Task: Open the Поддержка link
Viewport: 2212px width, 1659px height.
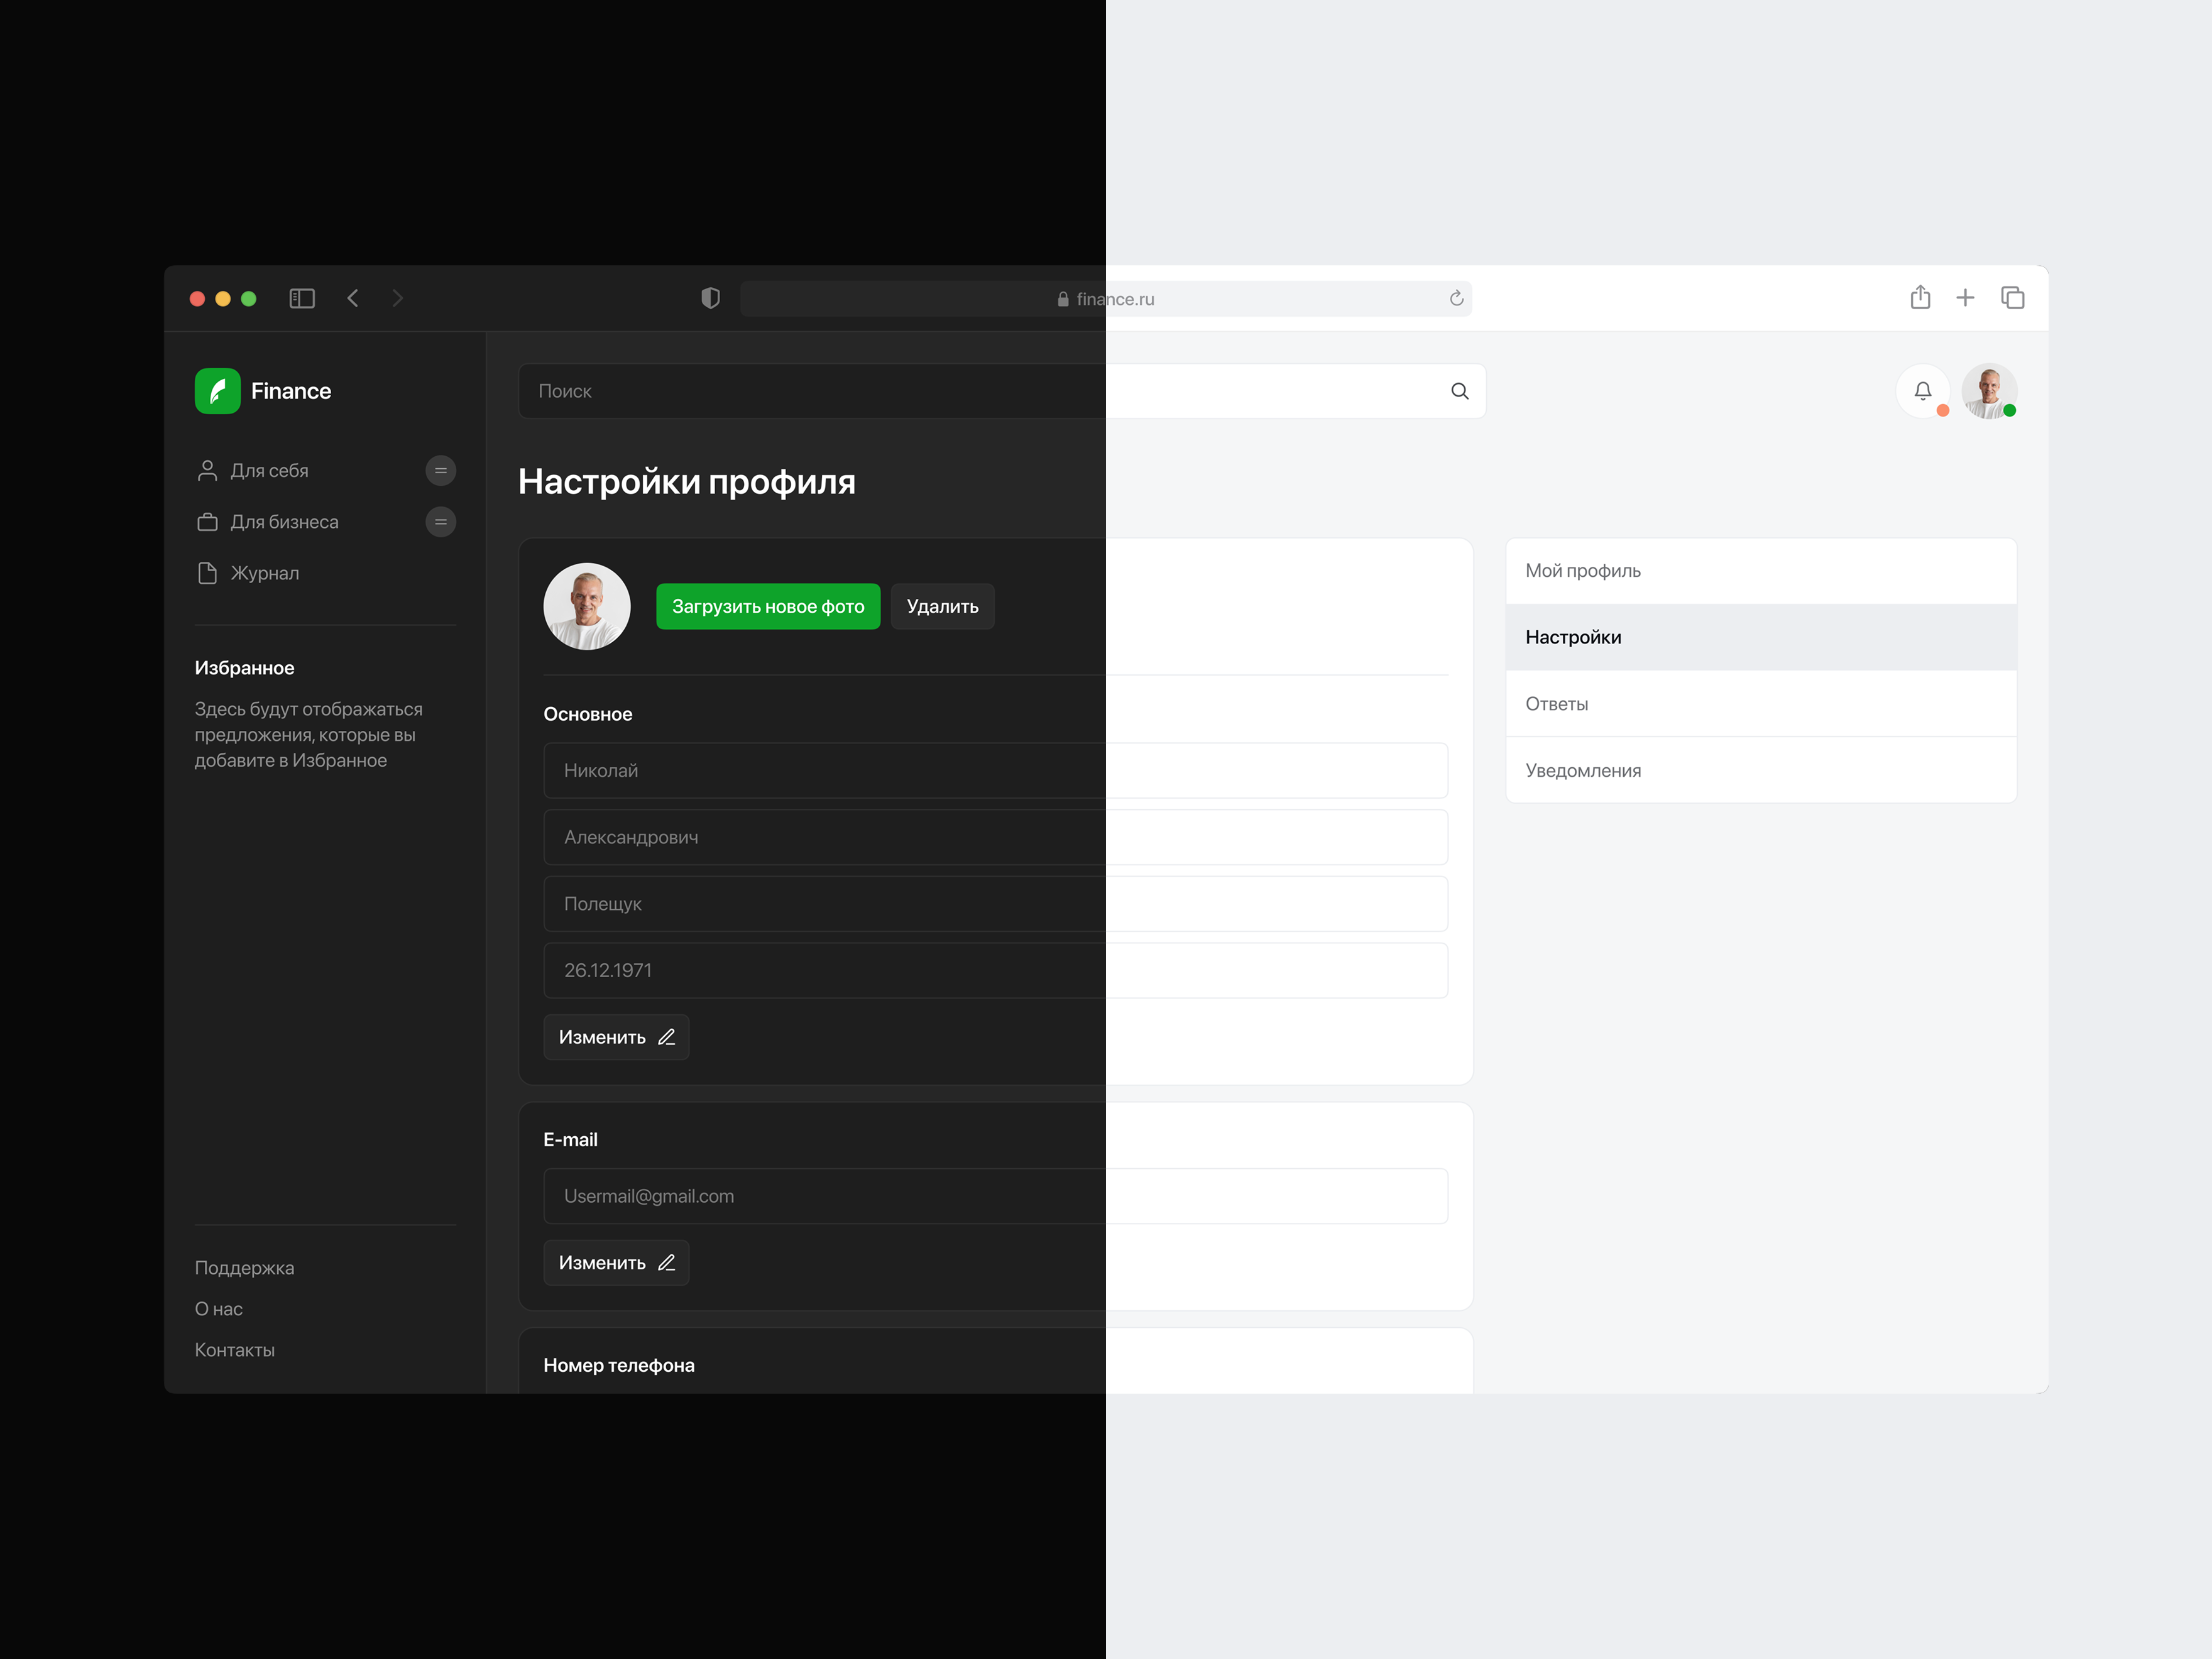Action: click(245, 1268)
